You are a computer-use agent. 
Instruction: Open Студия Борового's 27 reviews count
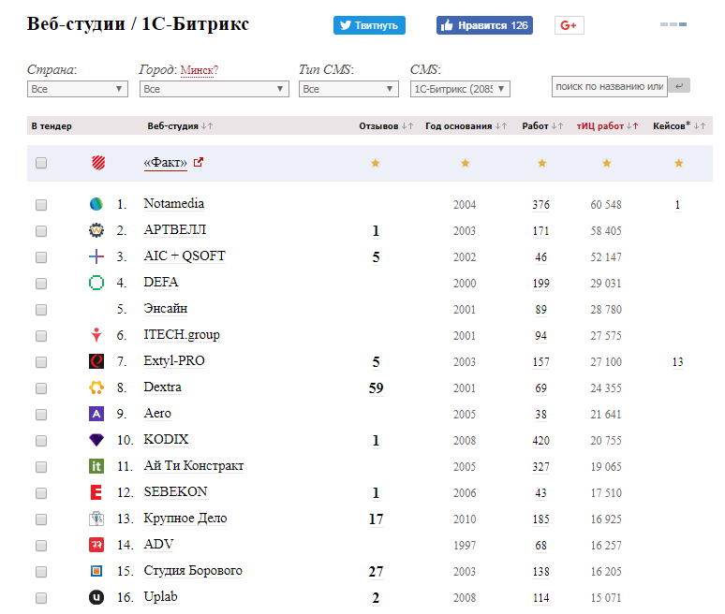point(376,572)
